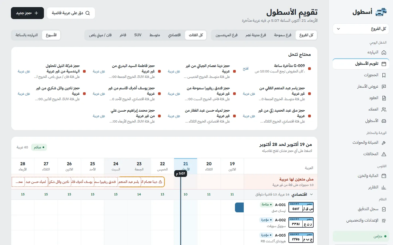Screen dimensions: 393x245
Task: Click the مباشر live status badge
Action: pyautogui.click(x=39, y=147)
